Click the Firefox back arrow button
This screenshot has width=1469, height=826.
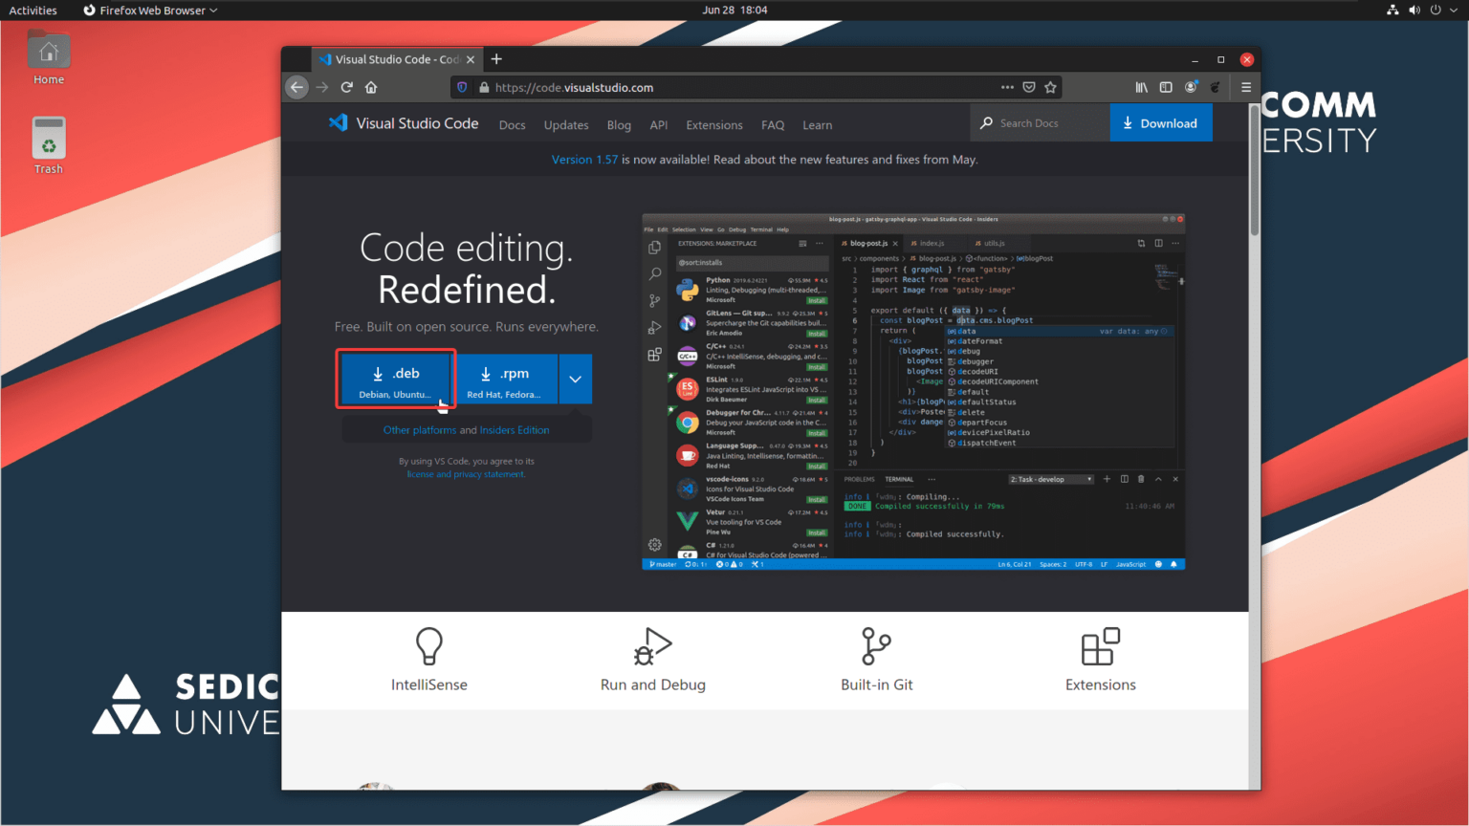click(296, 87)
